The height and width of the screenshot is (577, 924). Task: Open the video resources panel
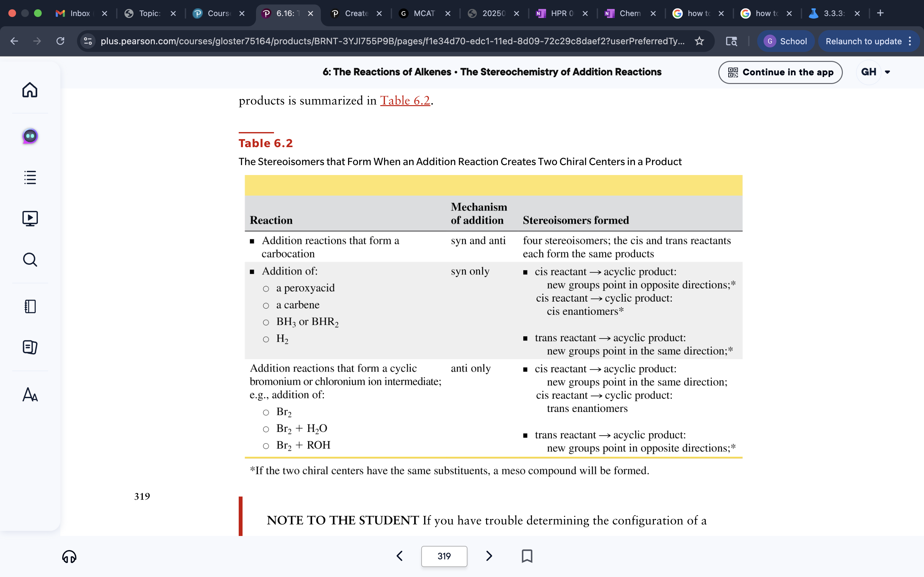tap(30, 218)
